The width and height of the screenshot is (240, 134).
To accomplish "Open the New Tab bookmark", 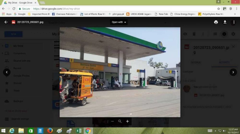I will (161, 14).
